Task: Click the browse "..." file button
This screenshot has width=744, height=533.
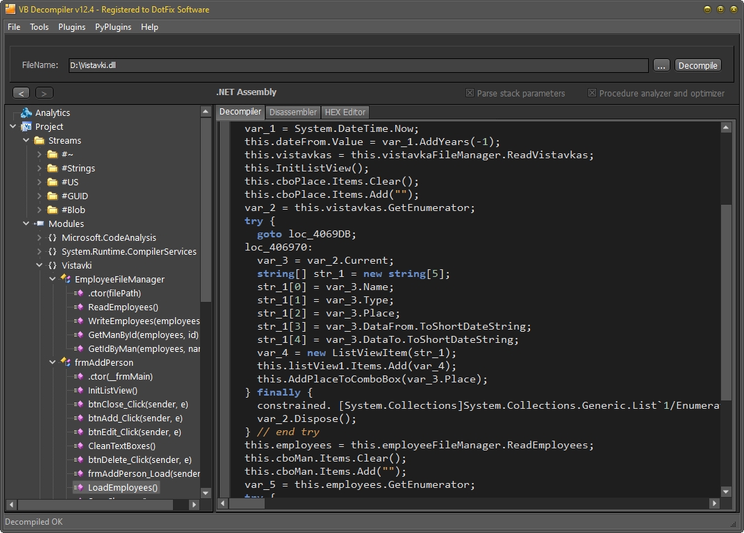Action: coord(661,65)
